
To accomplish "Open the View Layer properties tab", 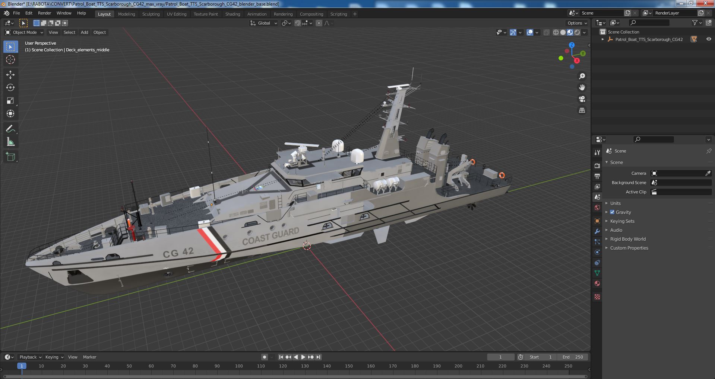I will click(x=597, y=186).
